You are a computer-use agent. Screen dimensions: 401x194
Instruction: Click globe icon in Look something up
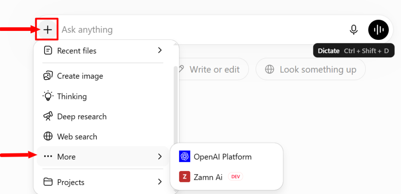269,69
